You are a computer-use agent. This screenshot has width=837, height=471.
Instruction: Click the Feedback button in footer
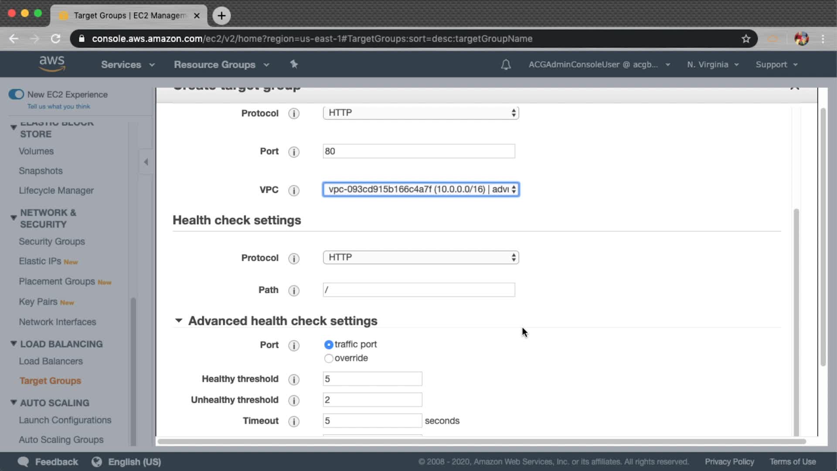pos(48,462)
